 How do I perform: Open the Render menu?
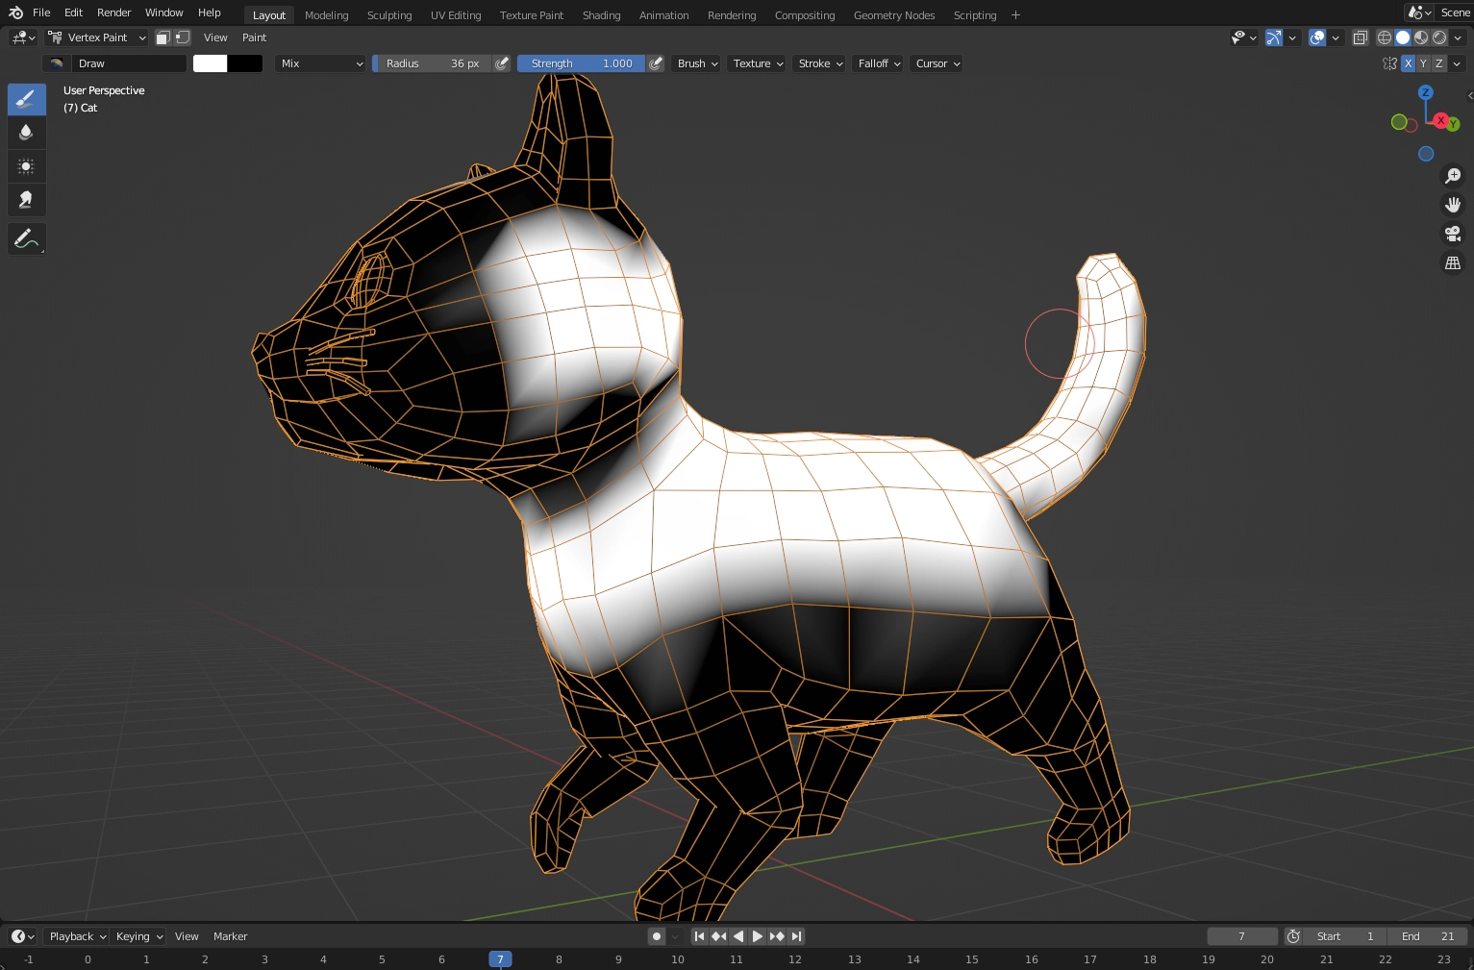click(x=113, y=12)
